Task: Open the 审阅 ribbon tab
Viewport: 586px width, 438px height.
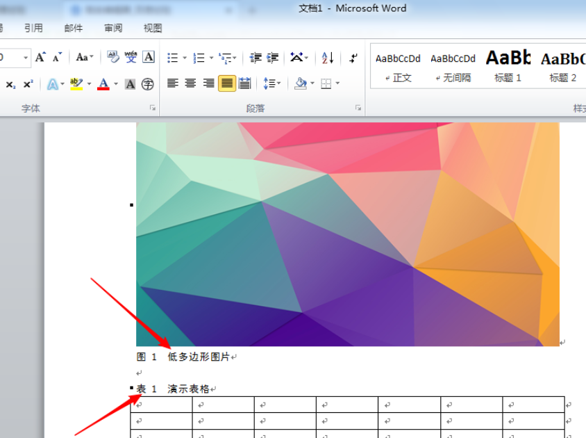Action: tap(113, 28)
